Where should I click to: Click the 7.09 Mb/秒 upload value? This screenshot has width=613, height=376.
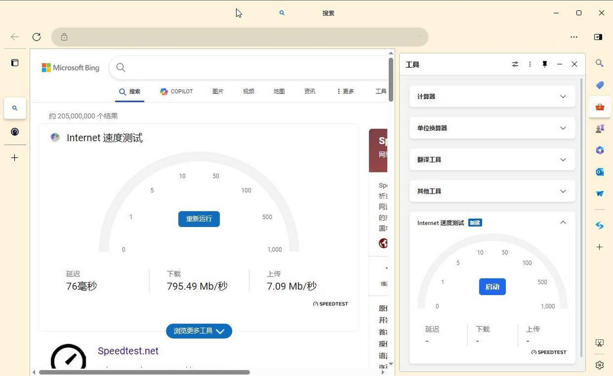pos(292,286)
